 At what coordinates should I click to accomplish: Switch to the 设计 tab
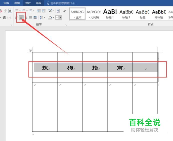tap(28, 3)
